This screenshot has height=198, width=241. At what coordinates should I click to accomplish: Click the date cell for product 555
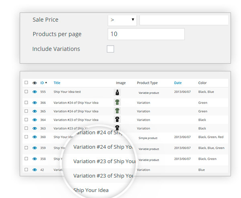[x=182, y=92]
